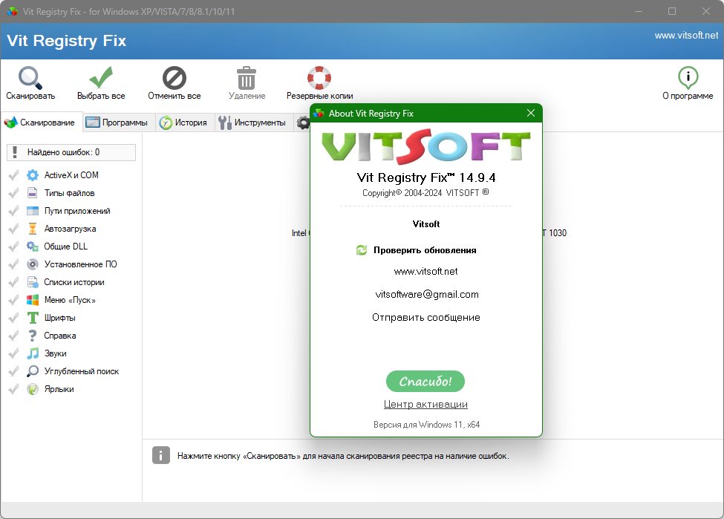Toggle the Шрифты checkmark
Screen dimensions: 724x519
point(14,318)
